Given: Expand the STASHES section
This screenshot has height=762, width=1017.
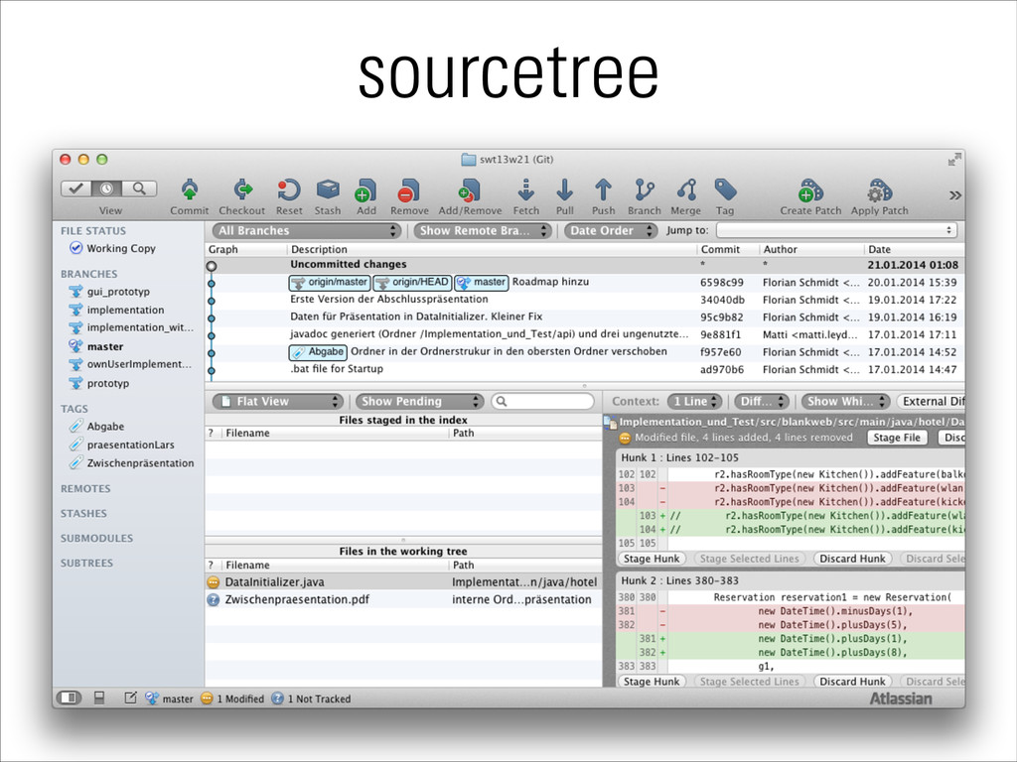Looking at the screenshot, I should 83,513.
